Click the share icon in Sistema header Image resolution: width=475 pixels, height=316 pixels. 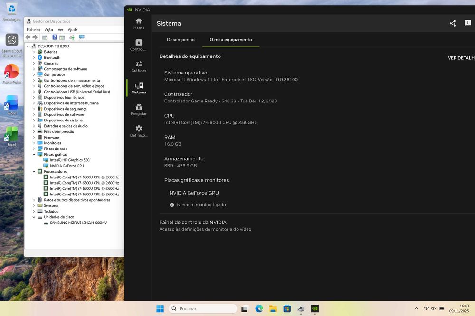pyautogui.click(x=453, y=23)
